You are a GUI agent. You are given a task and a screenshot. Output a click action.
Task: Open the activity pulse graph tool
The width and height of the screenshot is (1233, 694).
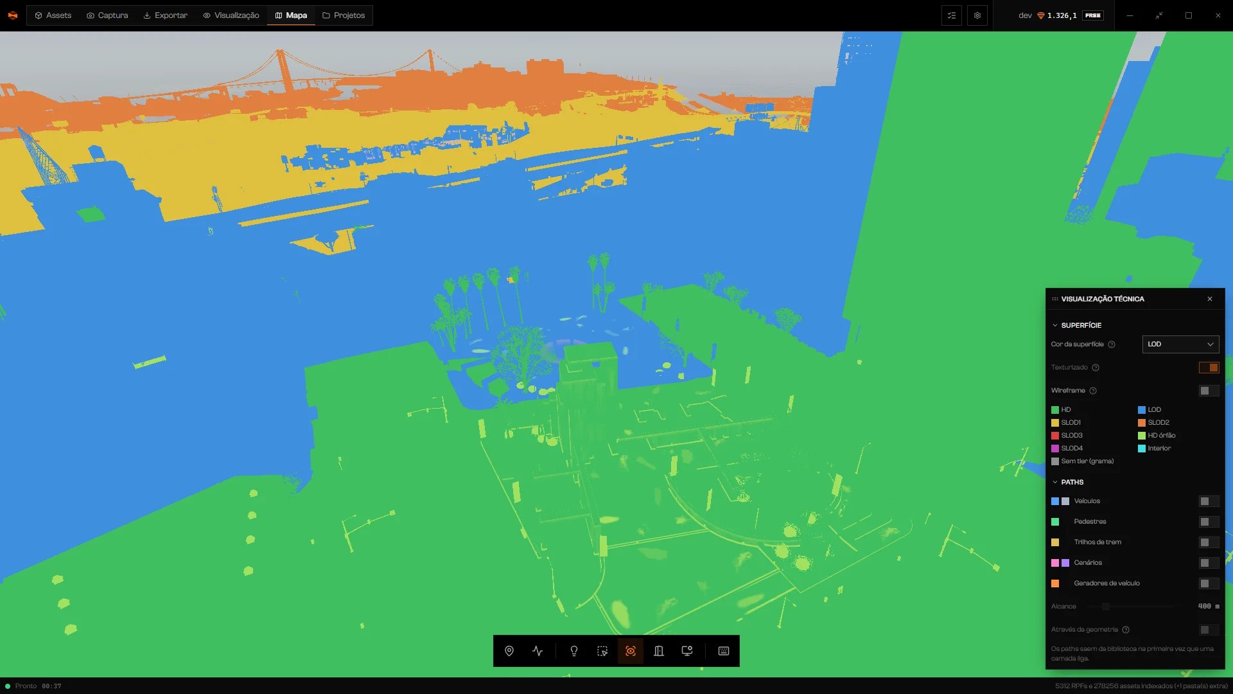point(538,651)
